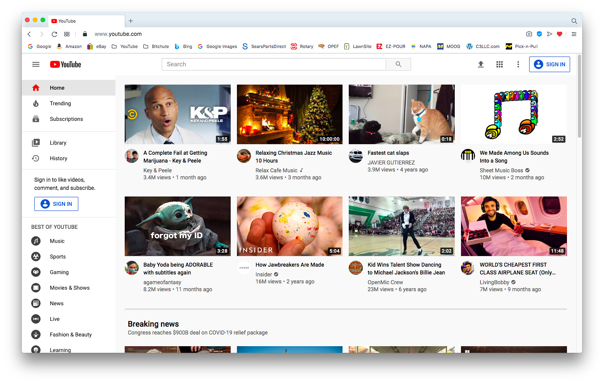The height and width of the screenshot is (384, 604).
Task: Click the YouTube logo
Action: [65, 64]
